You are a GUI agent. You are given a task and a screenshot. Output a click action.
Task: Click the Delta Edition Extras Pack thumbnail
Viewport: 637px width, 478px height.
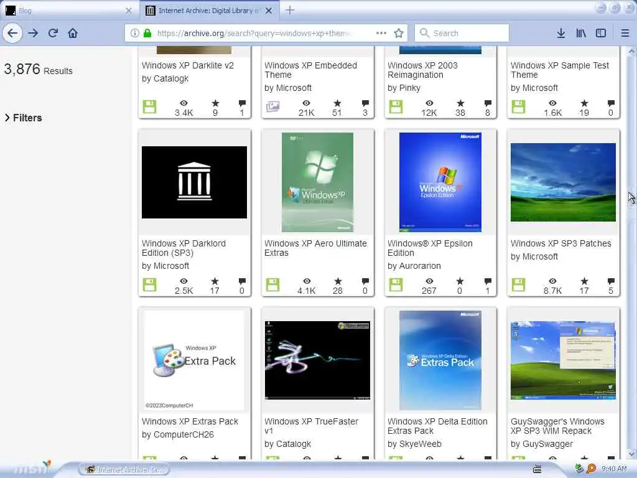coord(440,360)
